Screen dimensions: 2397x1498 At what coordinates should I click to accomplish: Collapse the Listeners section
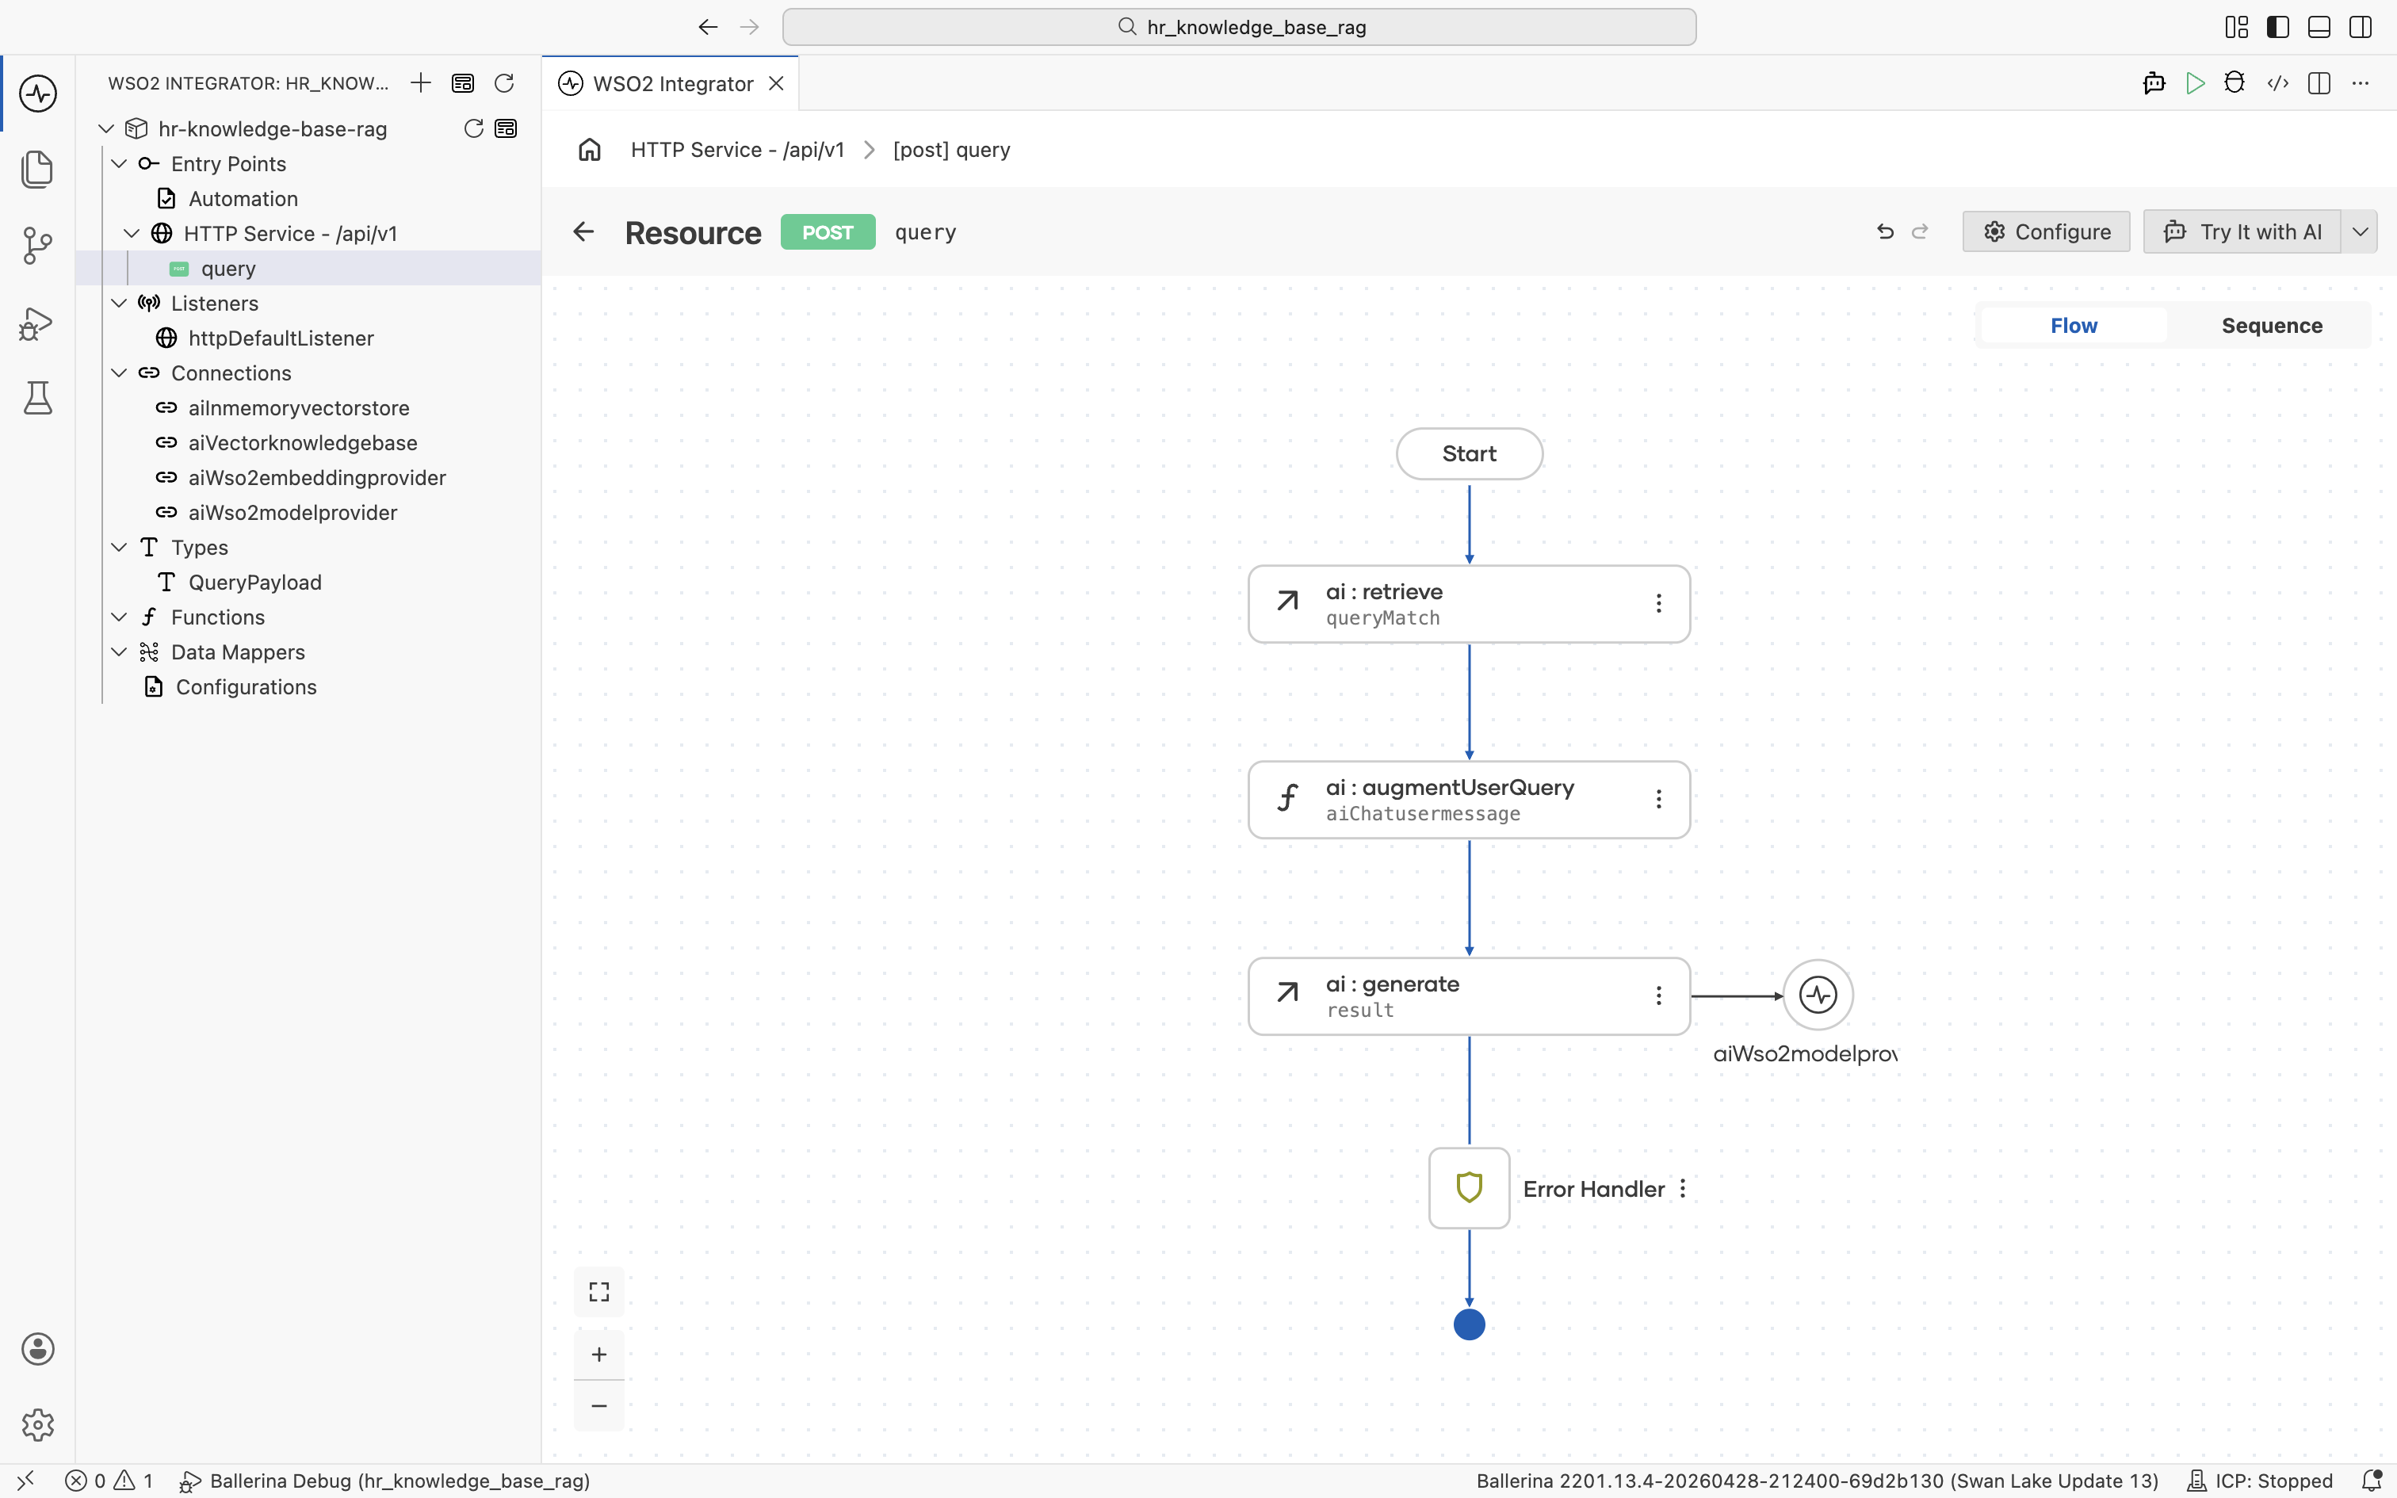pyautogui.click(x=119, y=303)
